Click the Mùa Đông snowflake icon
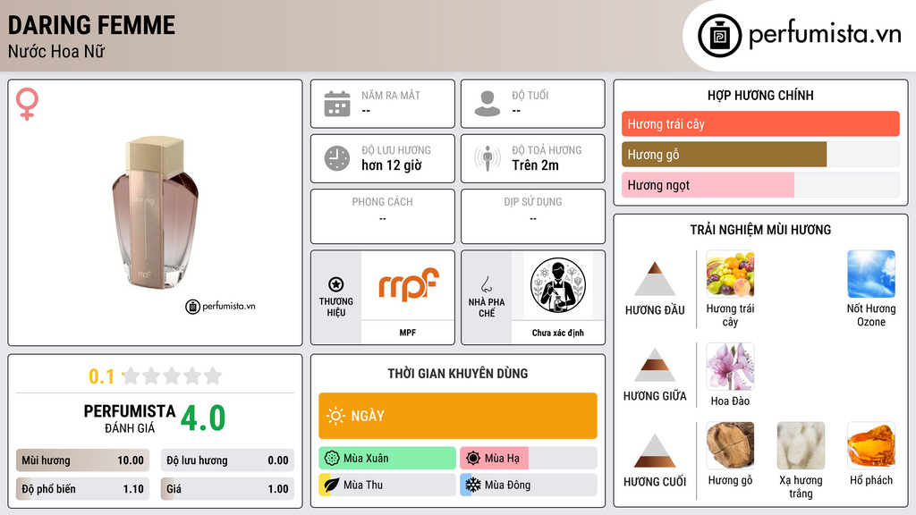 pos(473,485)
